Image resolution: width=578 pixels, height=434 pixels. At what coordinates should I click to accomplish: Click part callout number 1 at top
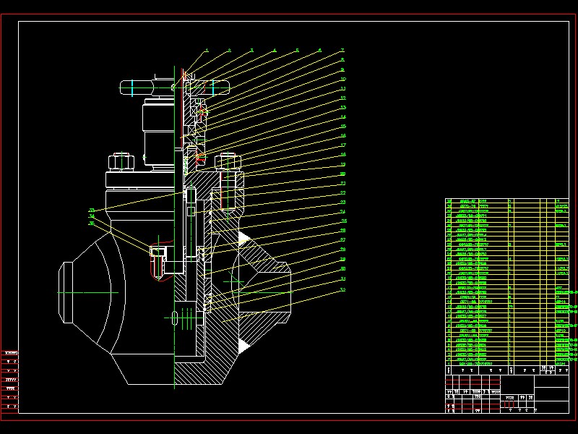(207, 51)
